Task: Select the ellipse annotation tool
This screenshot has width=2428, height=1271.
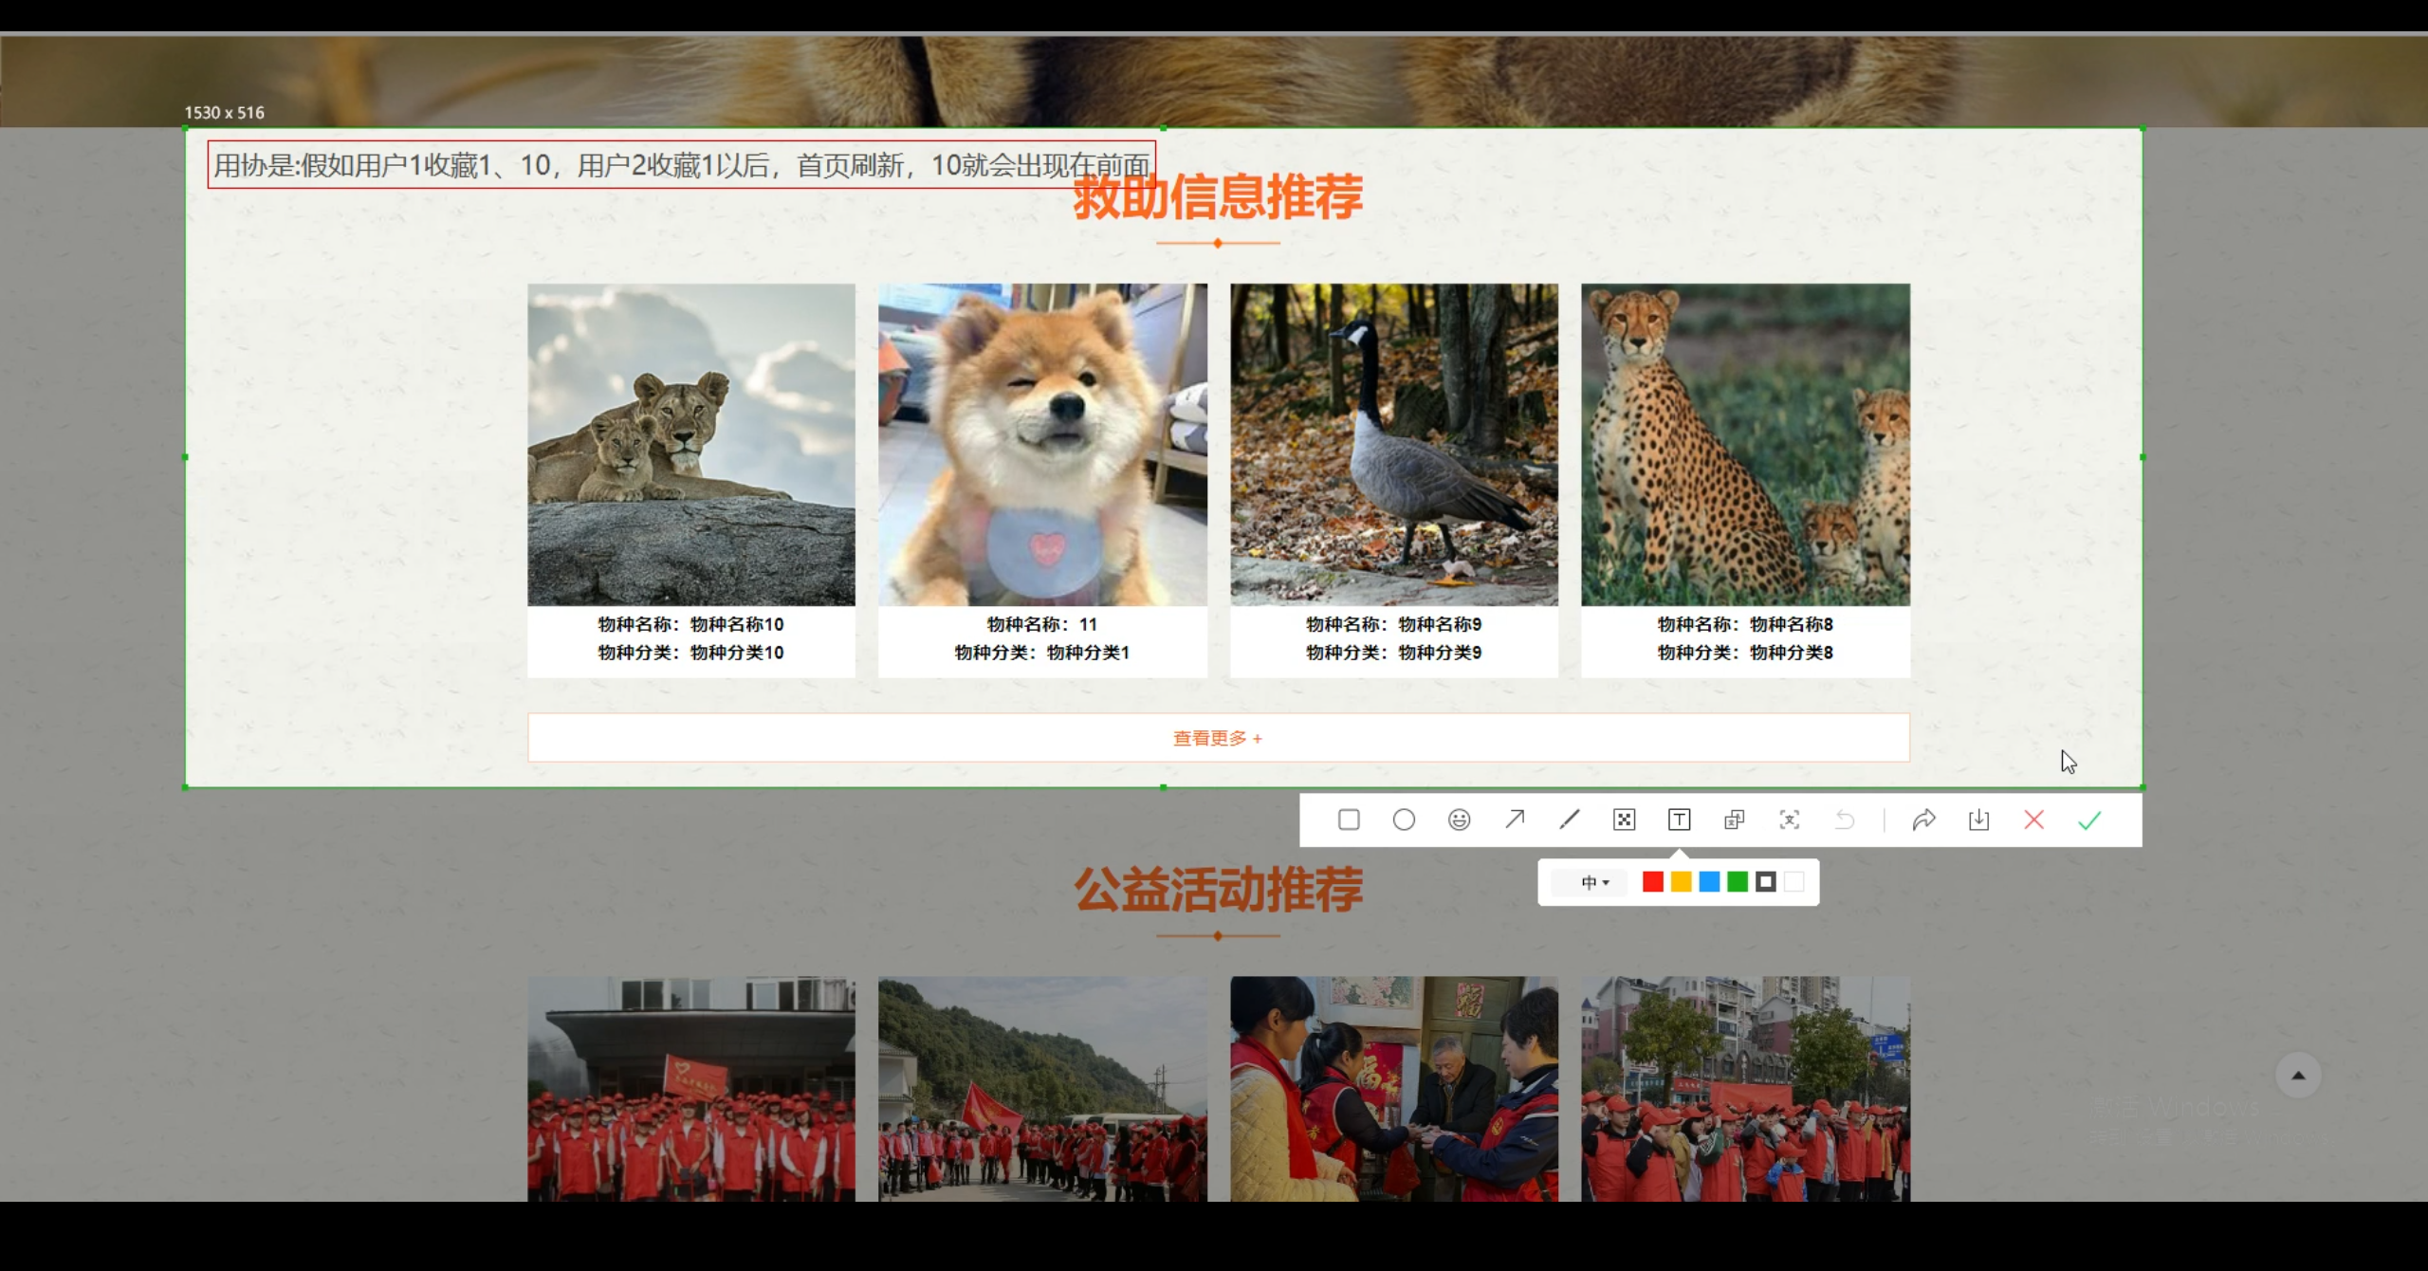Action: tap(1404, 820)
